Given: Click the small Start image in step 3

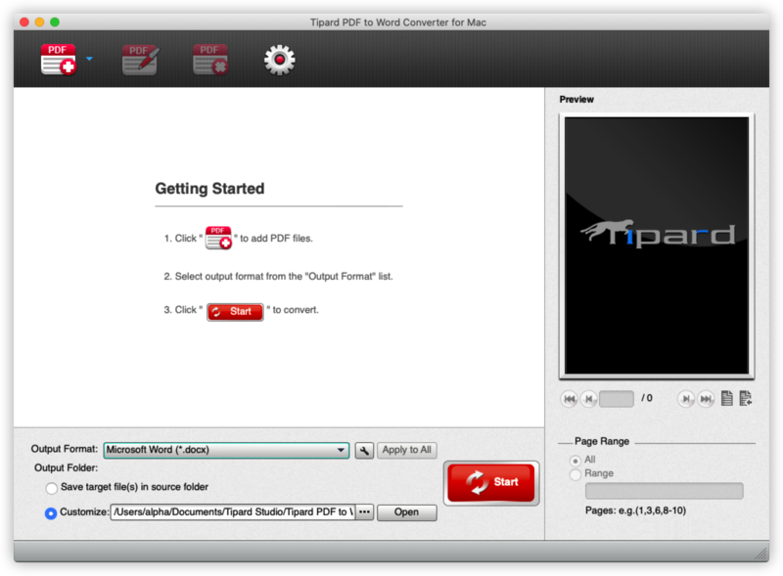Looking at the screenshot, I should [235, 311].
